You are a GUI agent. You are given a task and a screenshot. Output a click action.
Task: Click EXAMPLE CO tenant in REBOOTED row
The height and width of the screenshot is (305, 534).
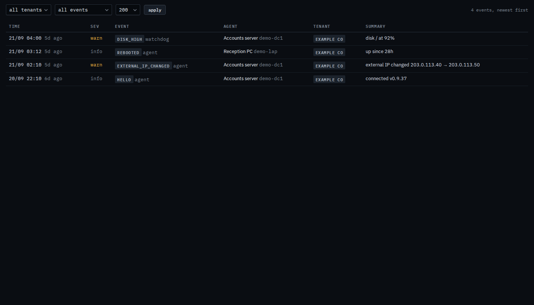tap(329, 52)
